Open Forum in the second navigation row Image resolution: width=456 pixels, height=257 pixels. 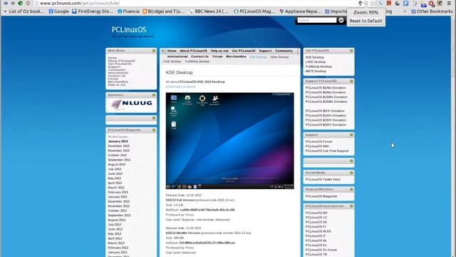(217, 56)
